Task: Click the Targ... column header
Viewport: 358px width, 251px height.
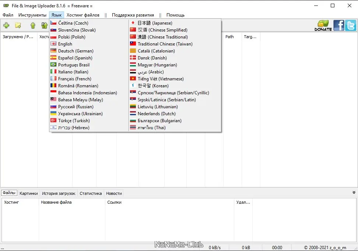Action: (251, 37)
